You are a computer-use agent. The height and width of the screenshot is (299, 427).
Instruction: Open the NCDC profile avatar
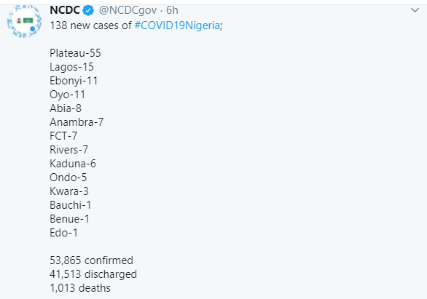(24, 21)
